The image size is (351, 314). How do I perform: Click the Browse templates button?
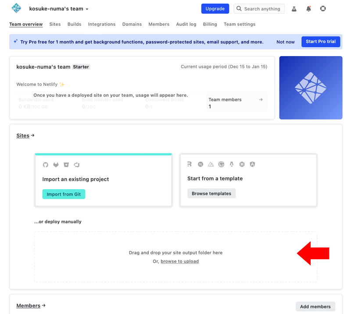pos(211,194)
